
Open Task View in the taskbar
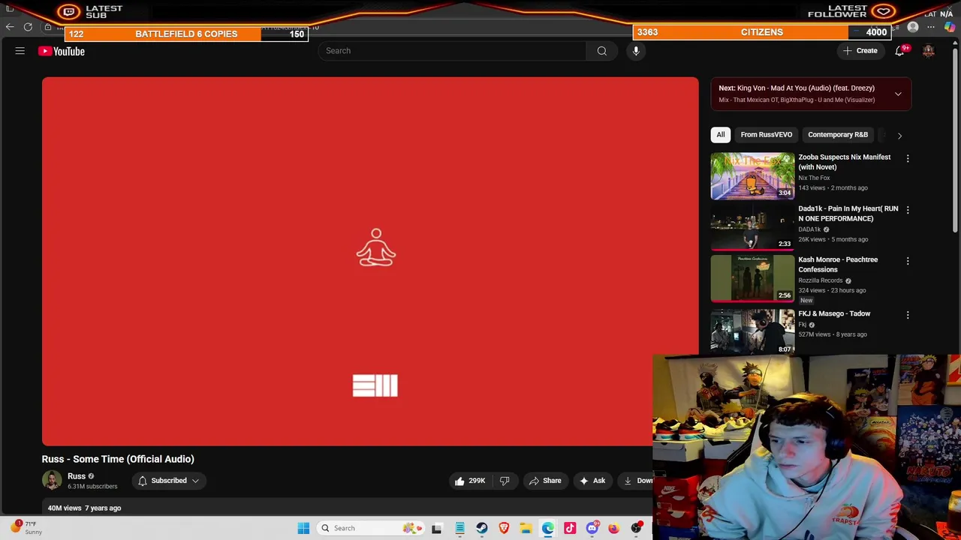(x=437, y=528)
